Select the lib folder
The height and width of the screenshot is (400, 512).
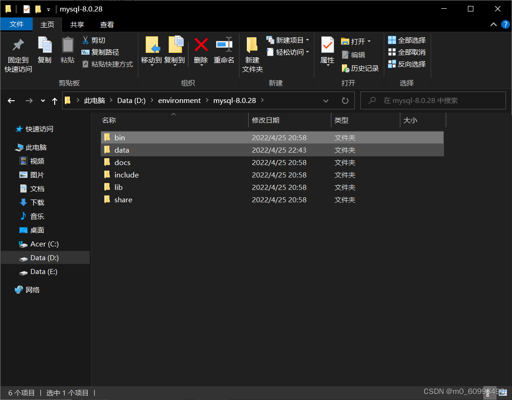coord(273,187)
